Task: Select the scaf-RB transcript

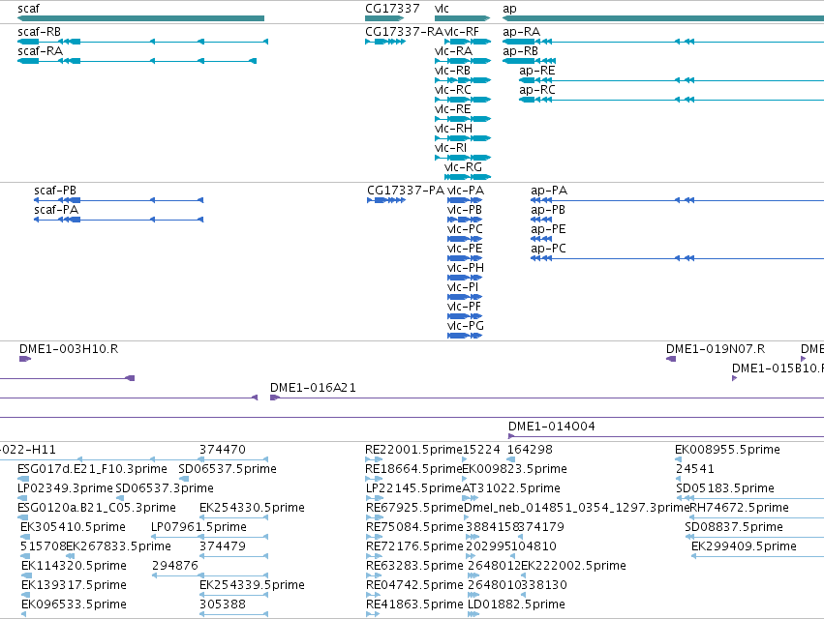Action: tap(143, 42)
